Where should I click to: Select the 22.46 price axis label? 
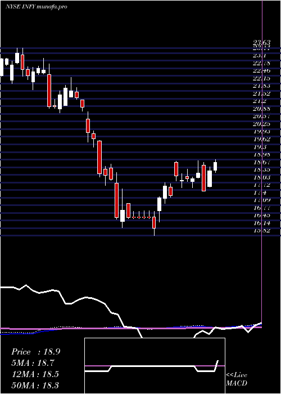pyautogui.click(x=262, y=71)
